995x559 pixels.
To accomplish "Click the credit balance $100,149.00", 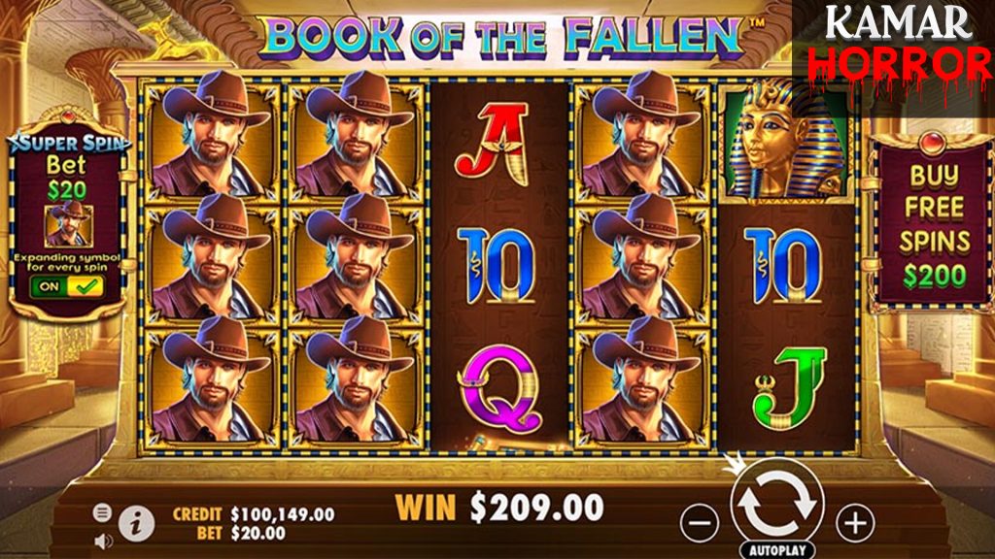I will [x=283, y=514].
